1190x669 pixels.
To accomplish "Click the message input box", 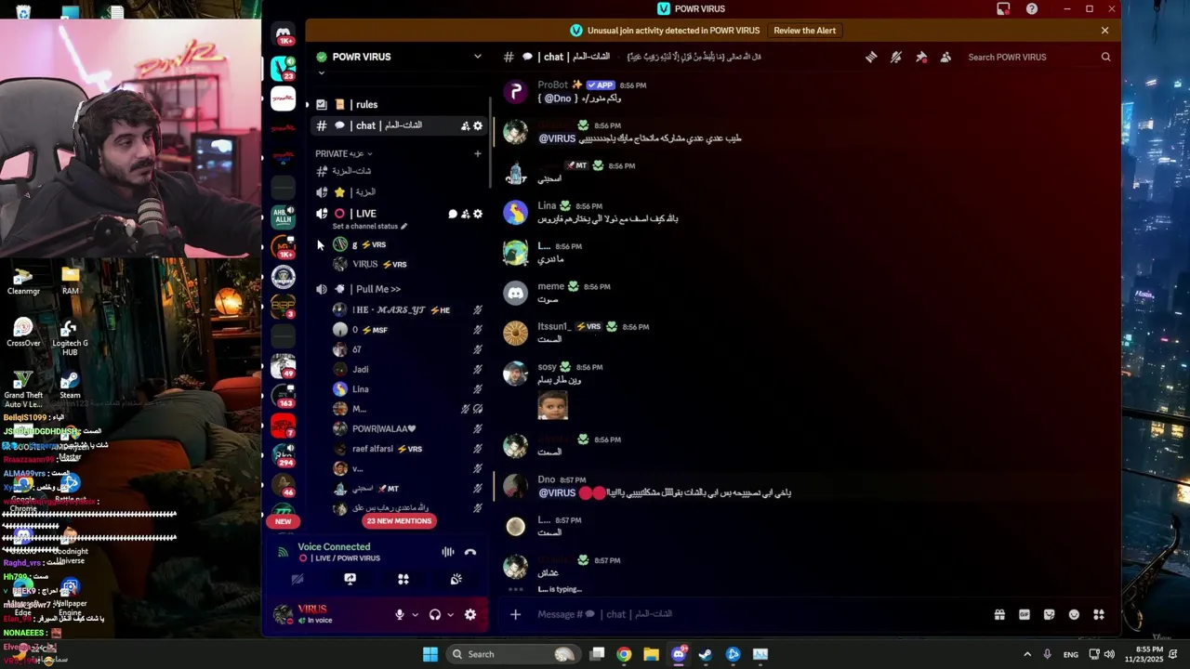I will coord(758,614).
